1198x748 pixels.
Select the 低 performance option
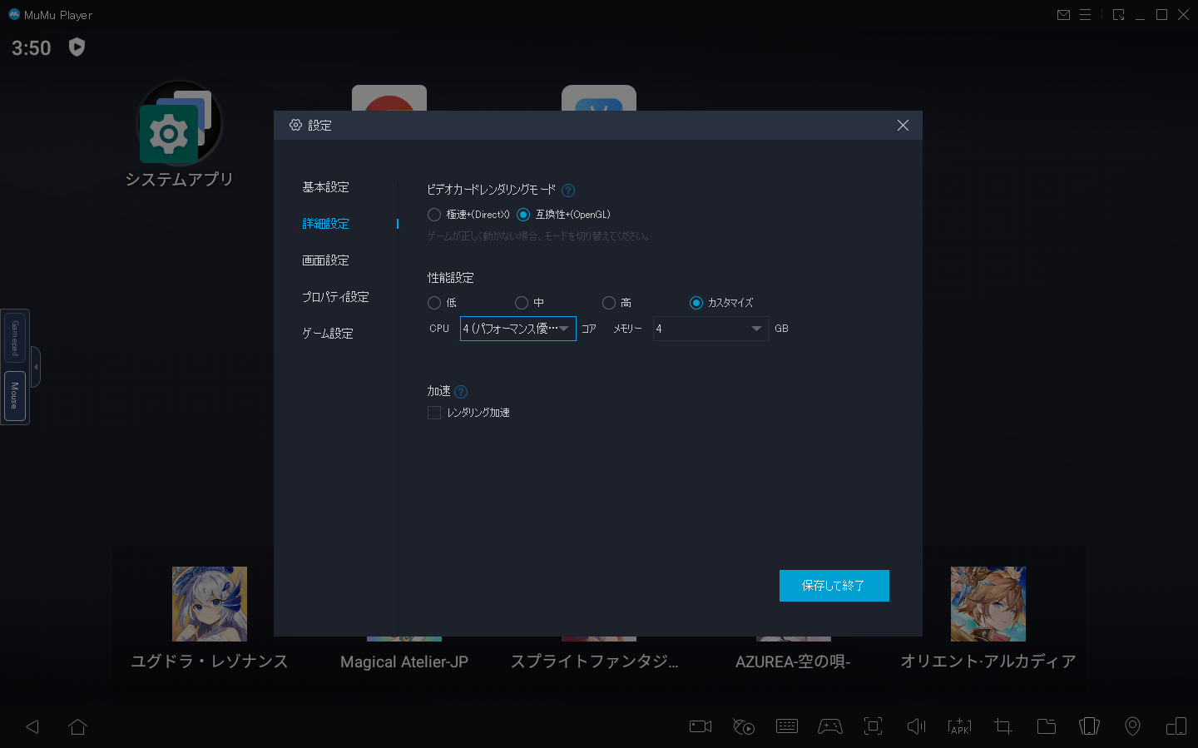[x=442, y=303]
